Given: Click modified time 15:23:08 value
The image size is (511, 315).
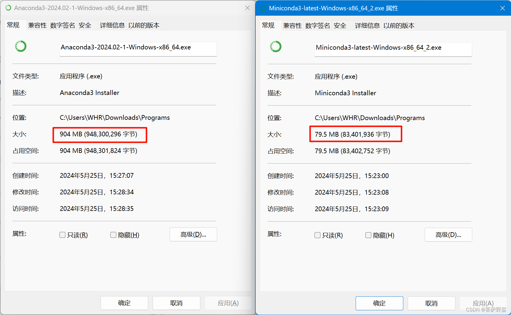Looking at the screenshot, I should [352, 193].
